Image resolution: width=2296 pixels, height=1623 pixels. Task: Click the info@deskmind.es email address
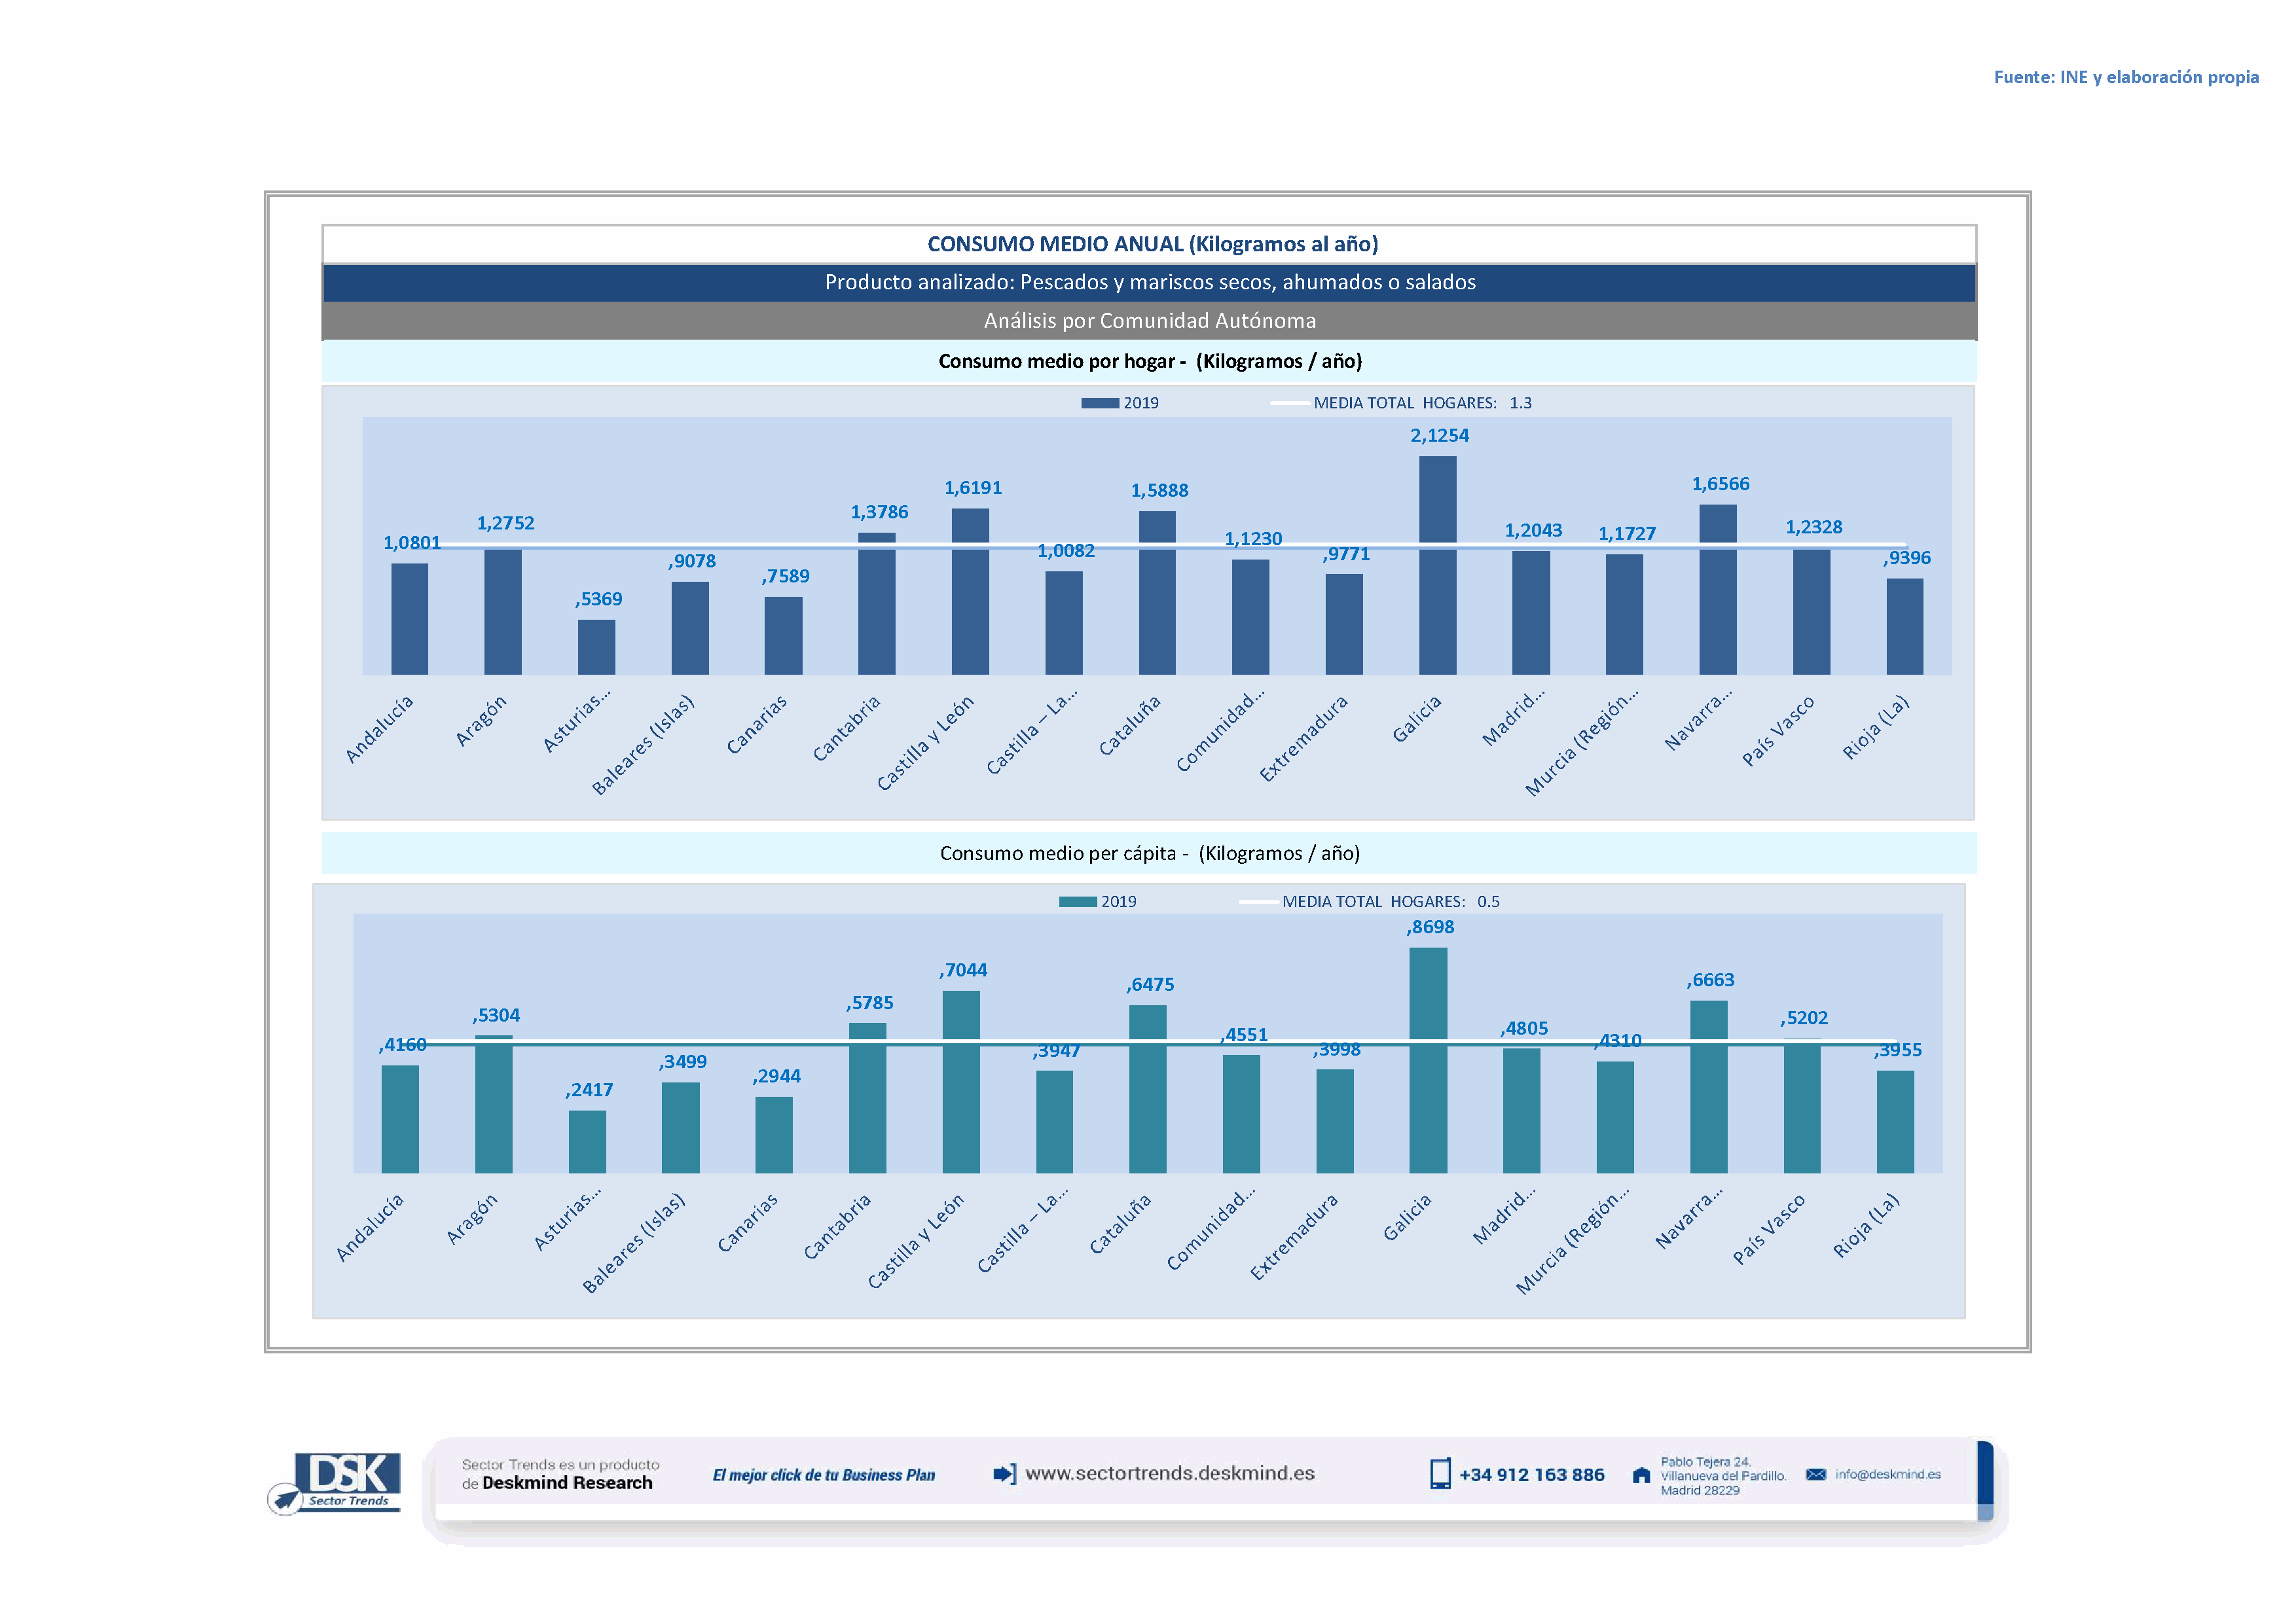pos(1887,1475)
